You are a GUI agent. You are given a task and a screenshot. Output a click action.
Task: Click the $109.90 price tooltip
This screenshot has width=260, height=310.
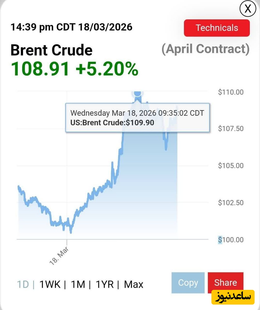[137, 118]
